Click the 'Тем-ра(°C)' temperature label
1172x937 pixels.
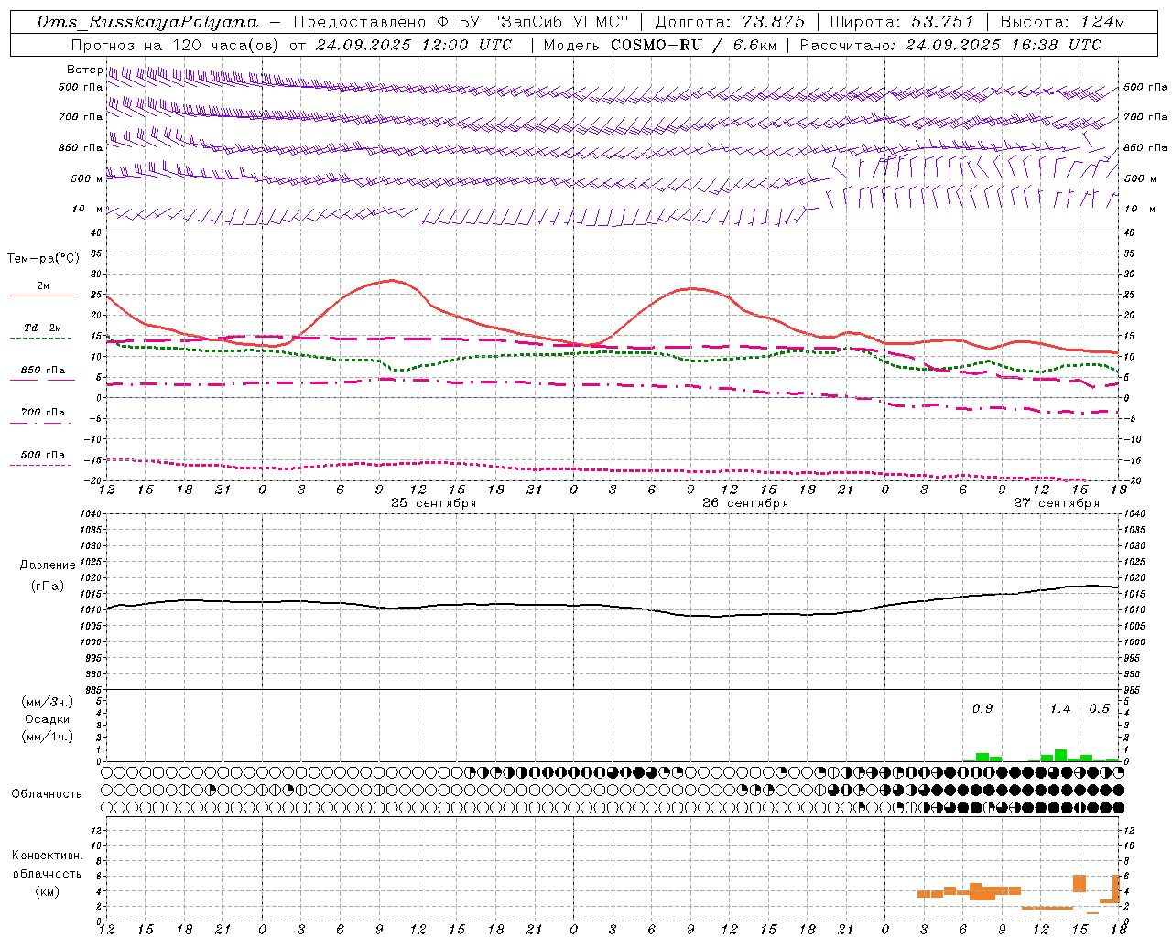pos(43,259)
